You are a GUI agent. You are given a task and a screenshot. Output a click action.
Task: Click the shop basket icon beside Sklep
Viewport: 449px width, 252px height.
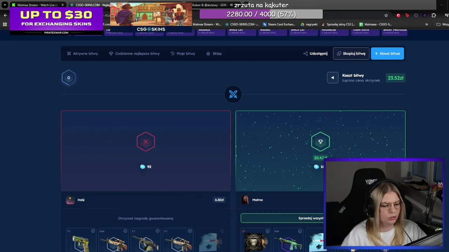click(x=208, y=54)
